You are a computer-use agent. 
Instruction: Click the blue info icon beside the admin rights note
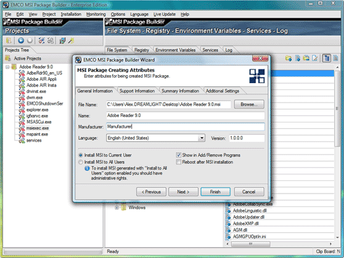87,168
